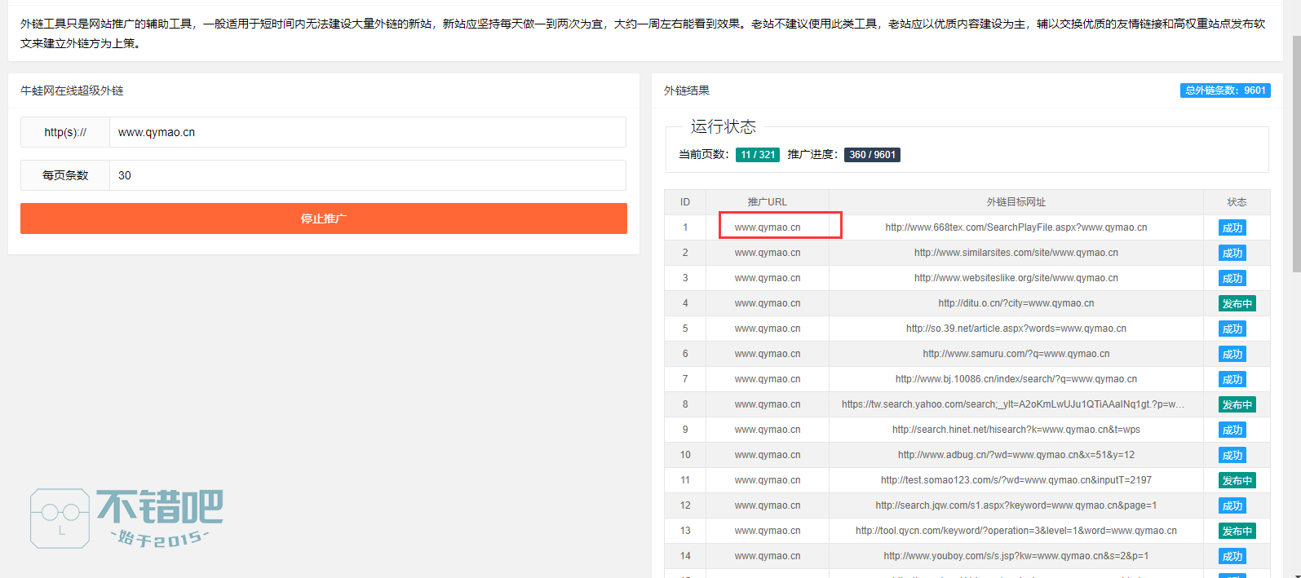
Task: Click the 不错吧 watermark logo
Action: click(x=127, y=518)
